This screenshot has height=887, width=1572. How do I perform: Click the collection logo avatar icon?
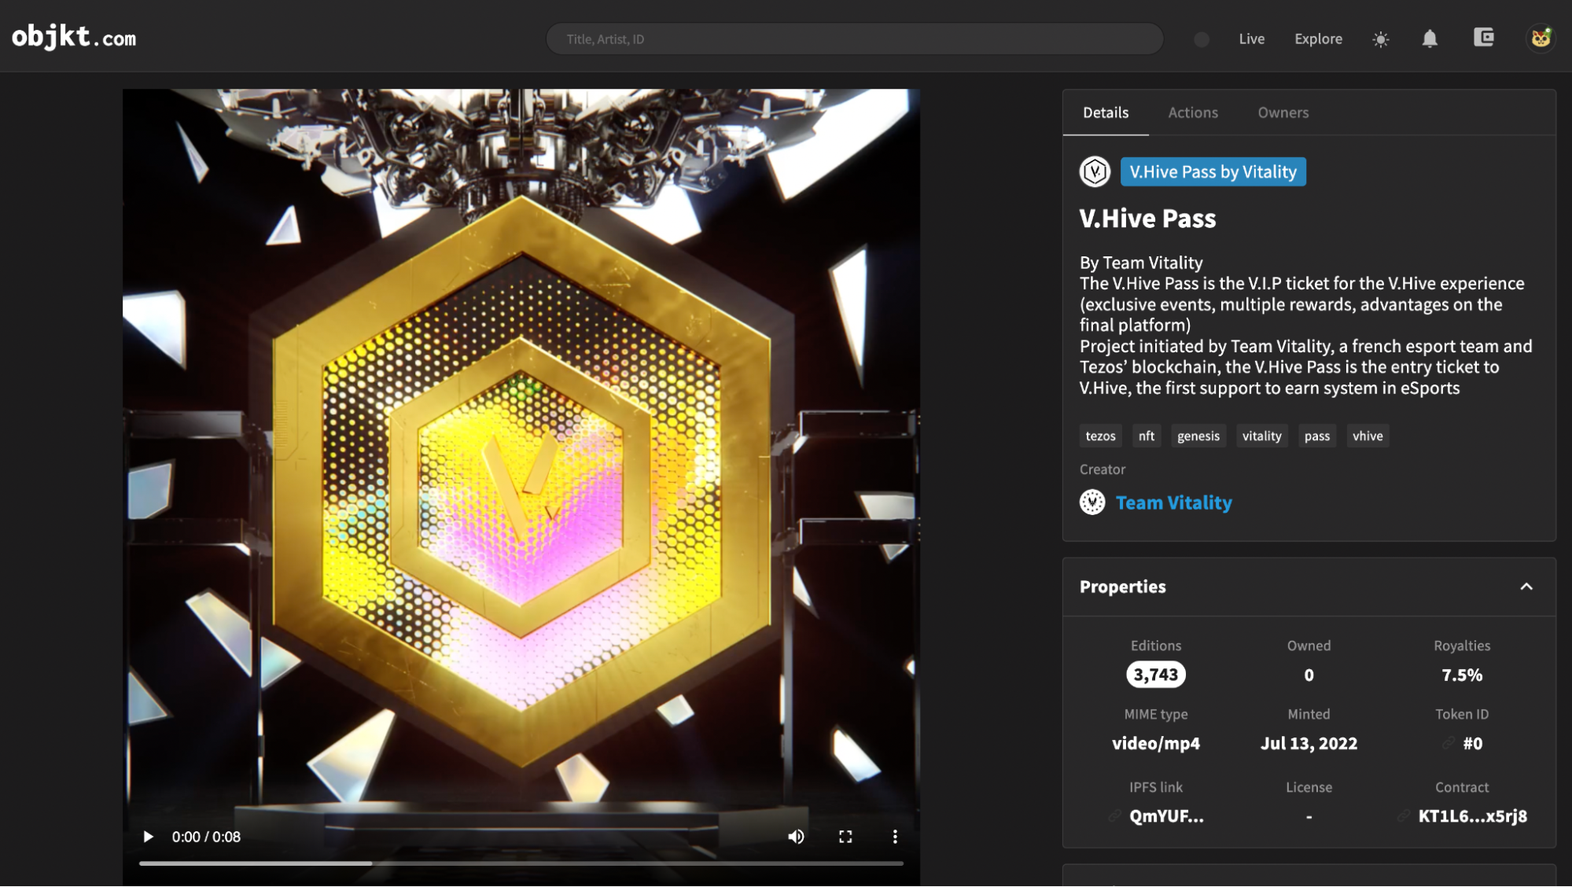[1095, 171]
